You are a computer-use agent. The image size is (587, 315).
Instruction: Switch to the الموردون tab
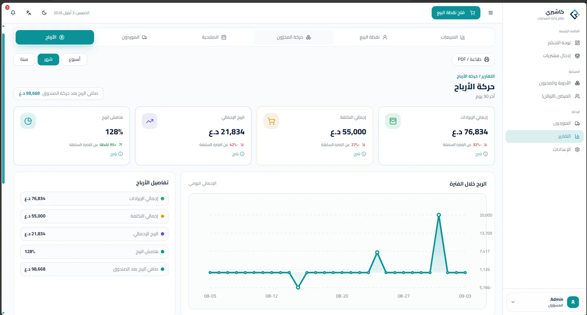pyautogui.click(x=134, y=37)
